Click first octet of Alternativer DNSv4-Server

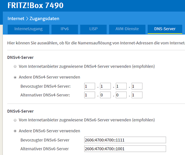coord(90,95)
